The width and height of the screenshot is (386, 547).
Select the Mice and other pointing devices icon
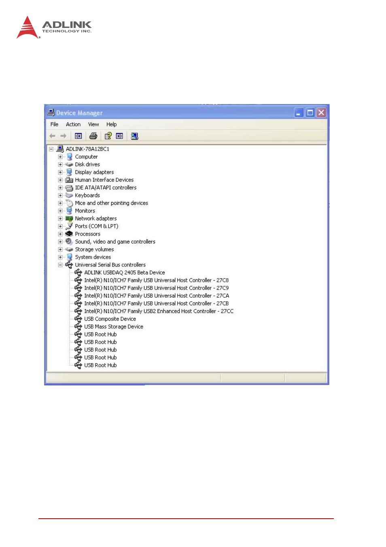coord(70,203)
